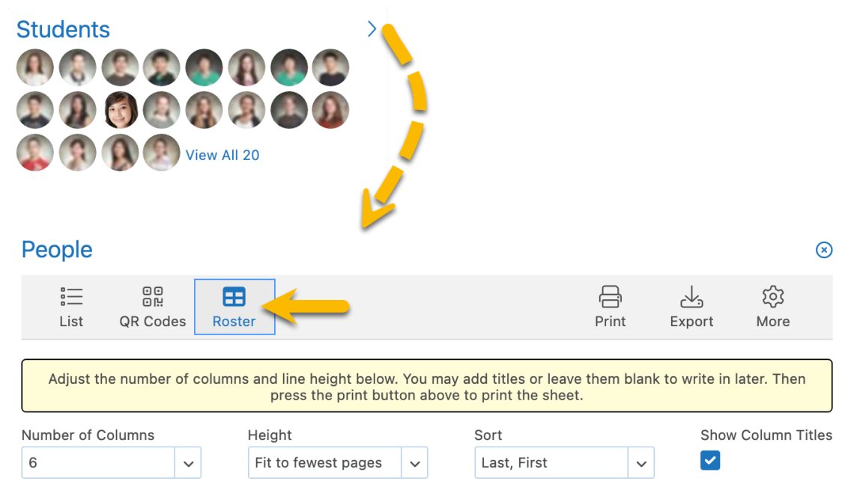Click the View All 20 link

click(222, 155)
